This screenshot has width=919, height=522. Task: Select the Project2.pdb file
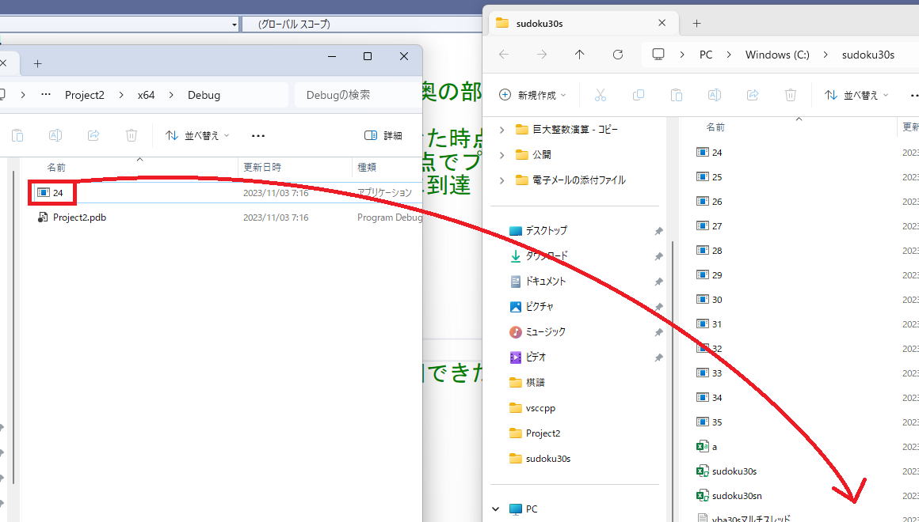[79, 217]
